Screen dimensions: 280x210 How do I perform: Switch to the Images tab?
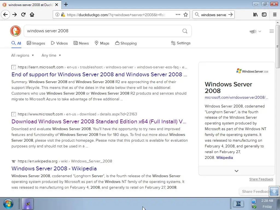coord(36,43)
